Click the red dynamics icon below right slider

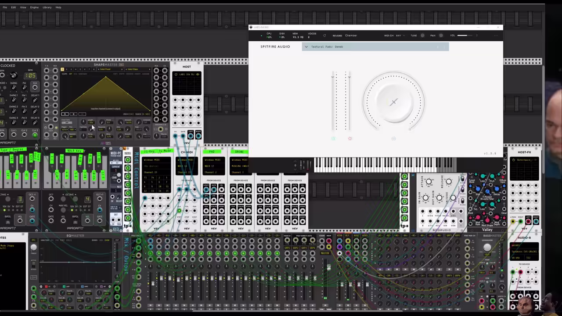350,139
